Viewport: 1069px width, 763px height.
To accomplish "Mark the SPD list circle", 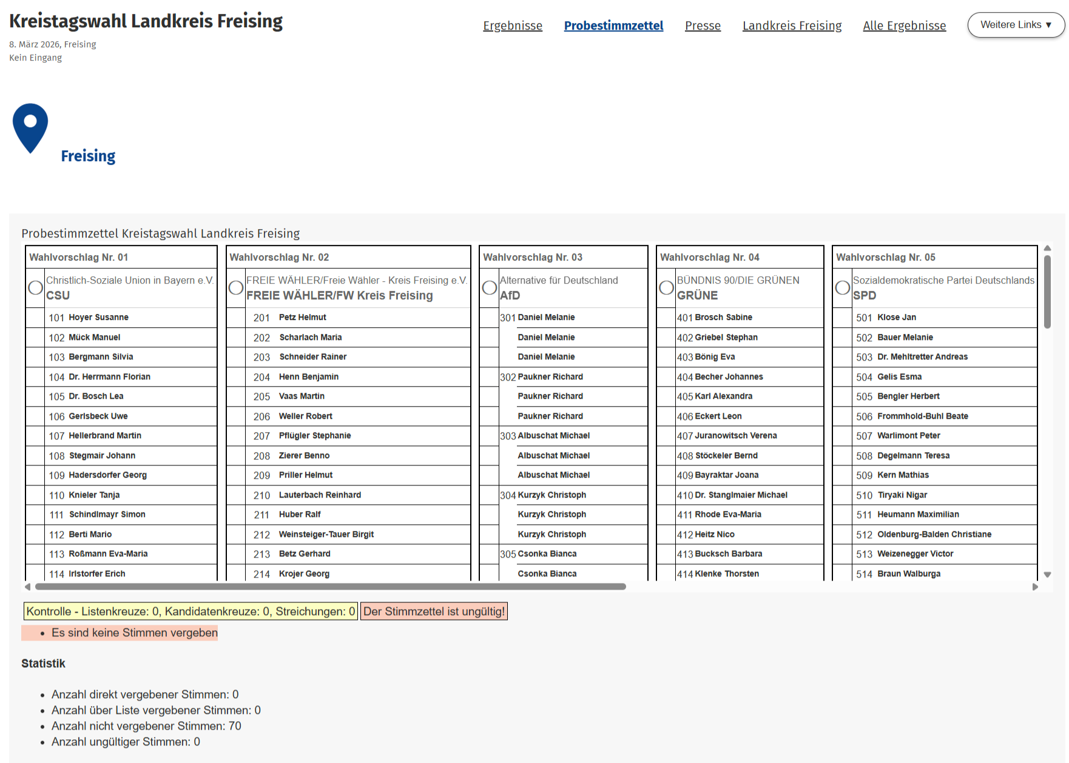I will point(843,287).
